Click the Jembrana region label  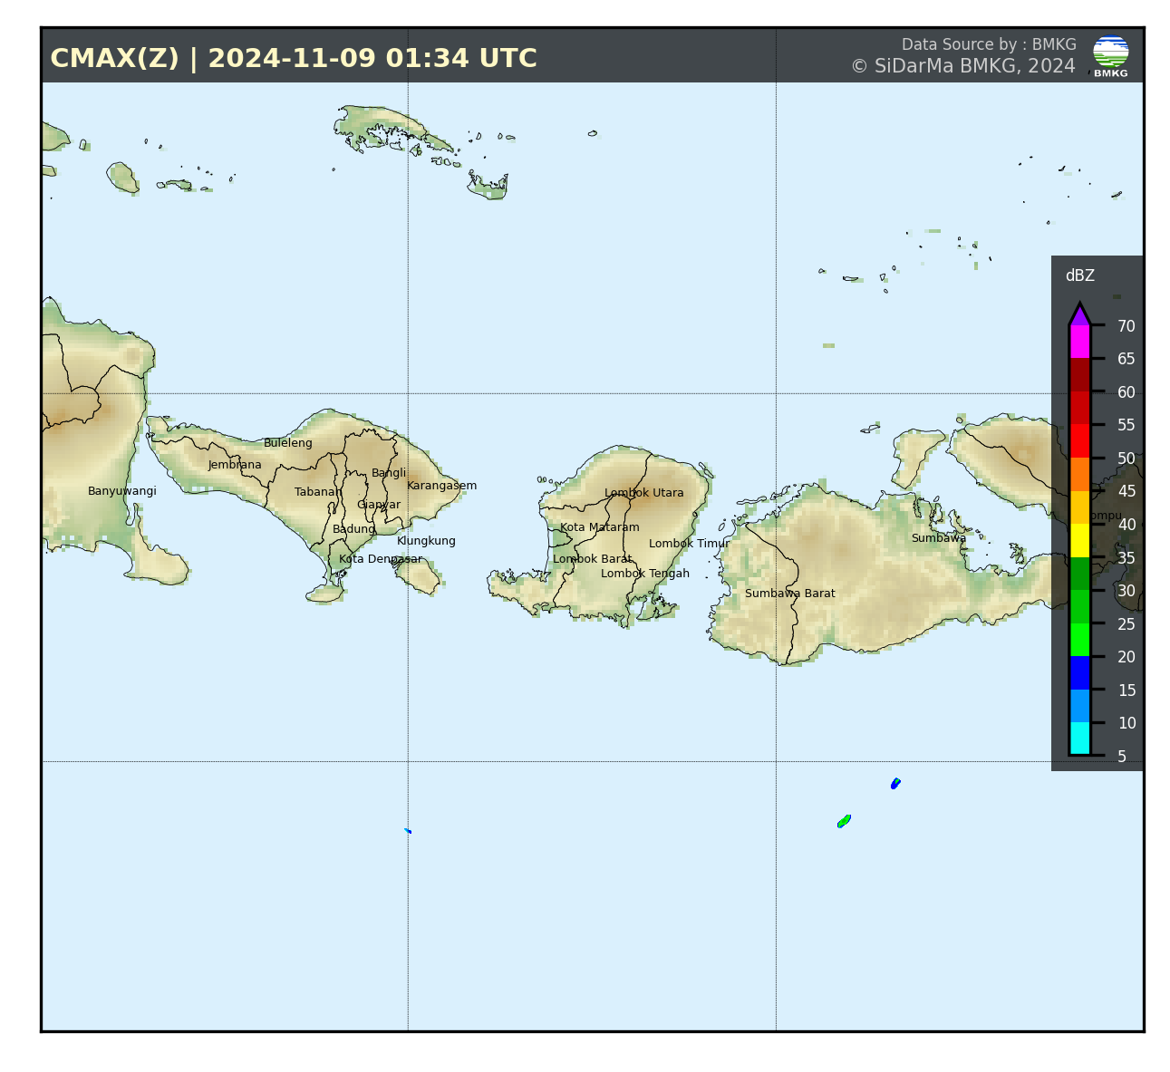(235, 465)
